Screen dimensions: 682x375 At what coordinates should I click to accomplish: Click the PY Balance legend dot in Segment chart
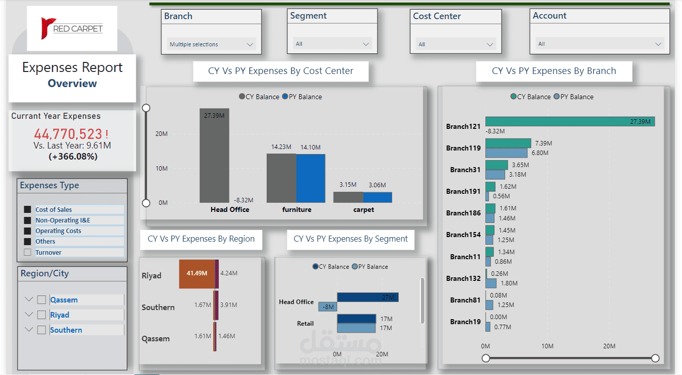coord(355,266)
